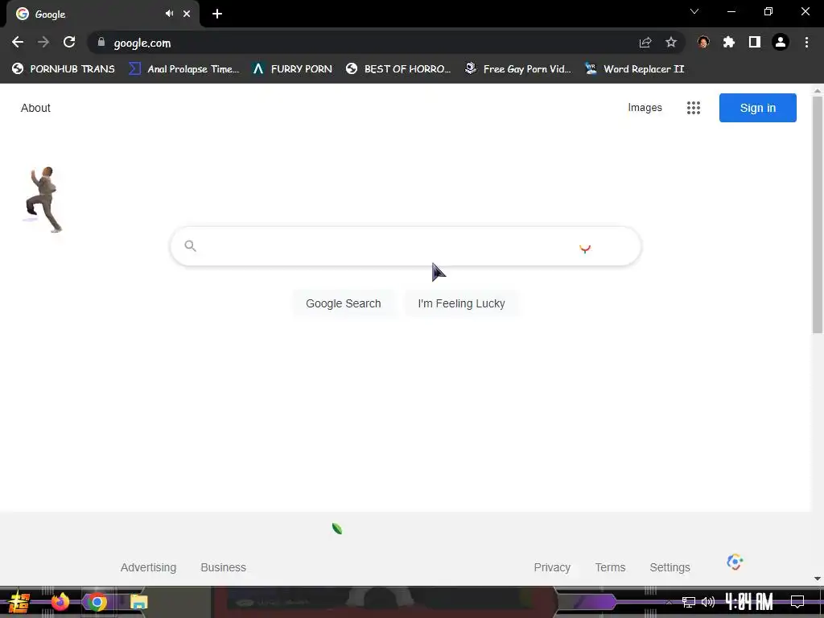824x618 pixels.
Task: Open the FURRY PORN bookmark
Action: (292, 69)
